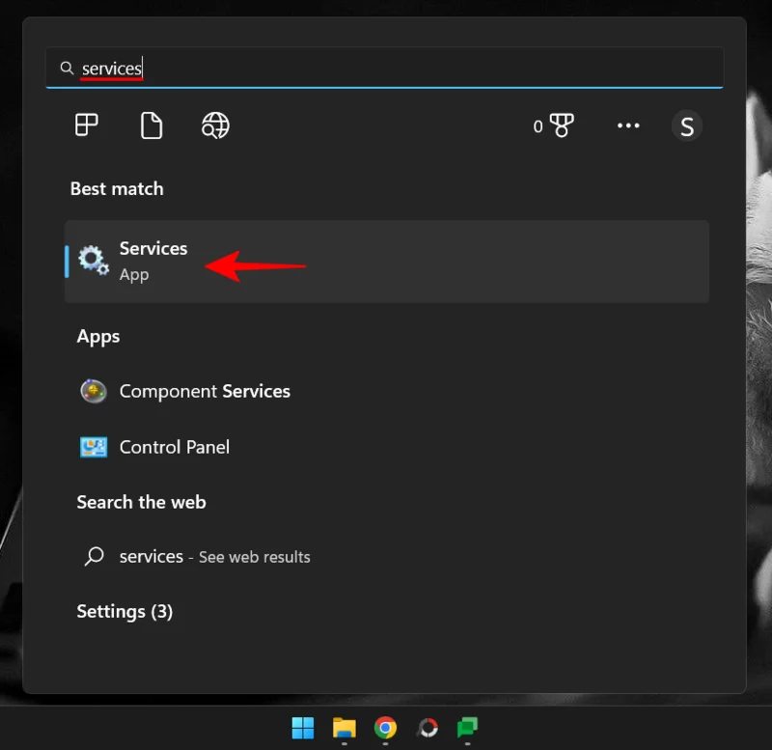The height and width of the screenshot is (750, 772).
Task: Open Control Panel from the Apps list
Action: [x=174, y=447]
